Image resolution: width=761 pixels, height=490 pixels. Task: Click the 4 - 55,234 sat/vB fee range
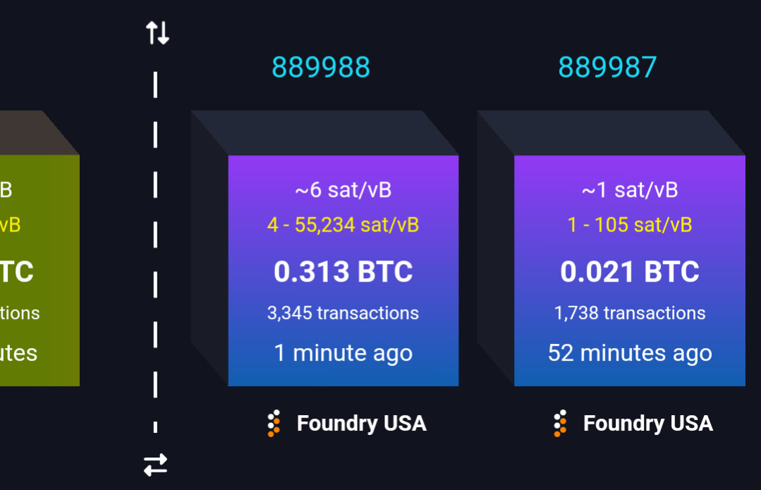tap(343, 225)
